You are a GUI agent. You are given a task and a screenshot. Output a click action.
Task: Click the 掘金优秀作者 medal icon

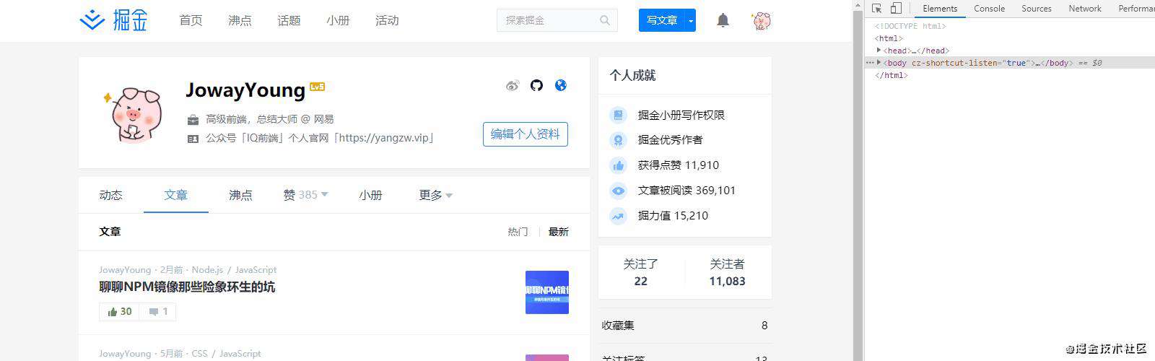coord(618,140)
